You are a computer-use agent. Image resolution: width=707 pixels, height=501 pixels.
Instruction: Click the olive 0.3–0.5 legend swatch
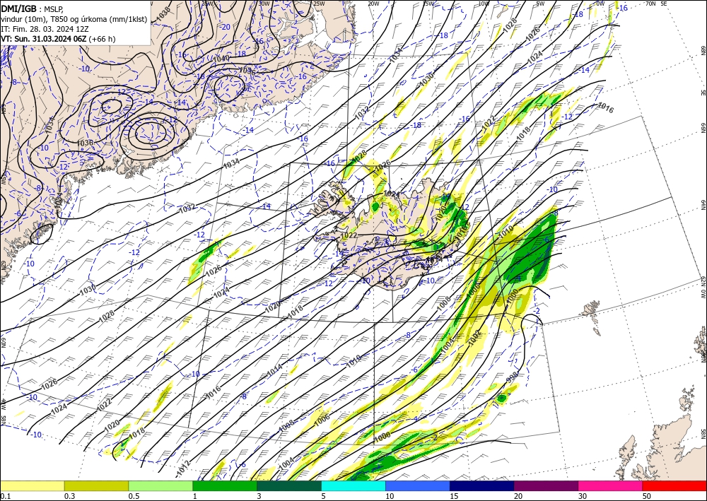click(96, 485)
